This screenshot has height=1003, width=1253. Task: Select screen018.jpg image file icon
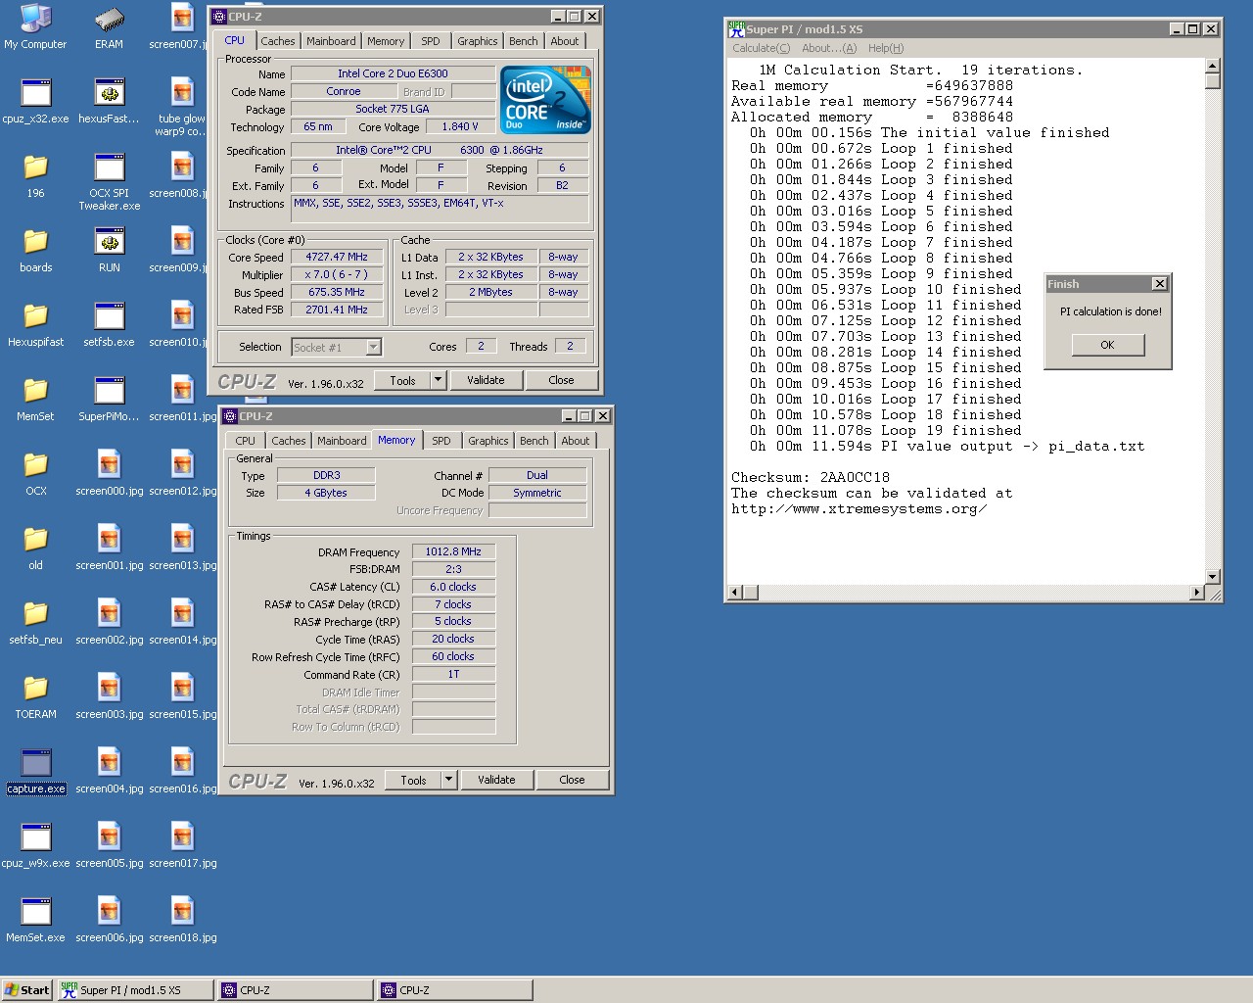pos(182,920)
